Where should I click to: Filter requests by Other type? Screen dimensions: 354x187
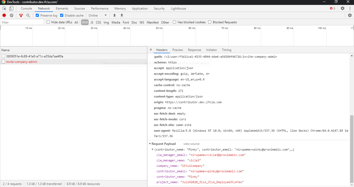165,22
